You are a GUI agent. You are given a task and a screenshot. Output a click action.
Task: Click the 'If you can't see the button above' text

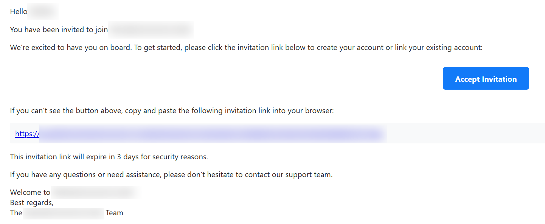(172, 111)
